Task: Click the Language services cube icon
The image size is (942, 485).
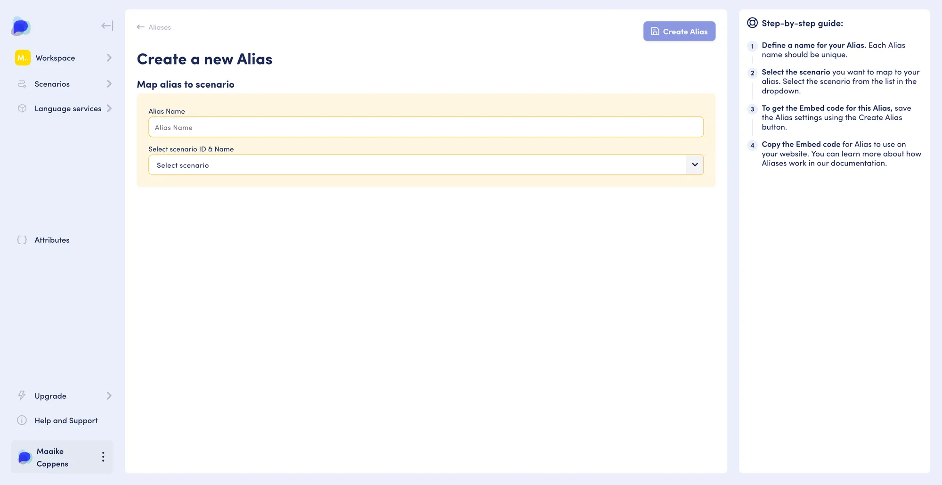Action: click(x=22, y=108)
